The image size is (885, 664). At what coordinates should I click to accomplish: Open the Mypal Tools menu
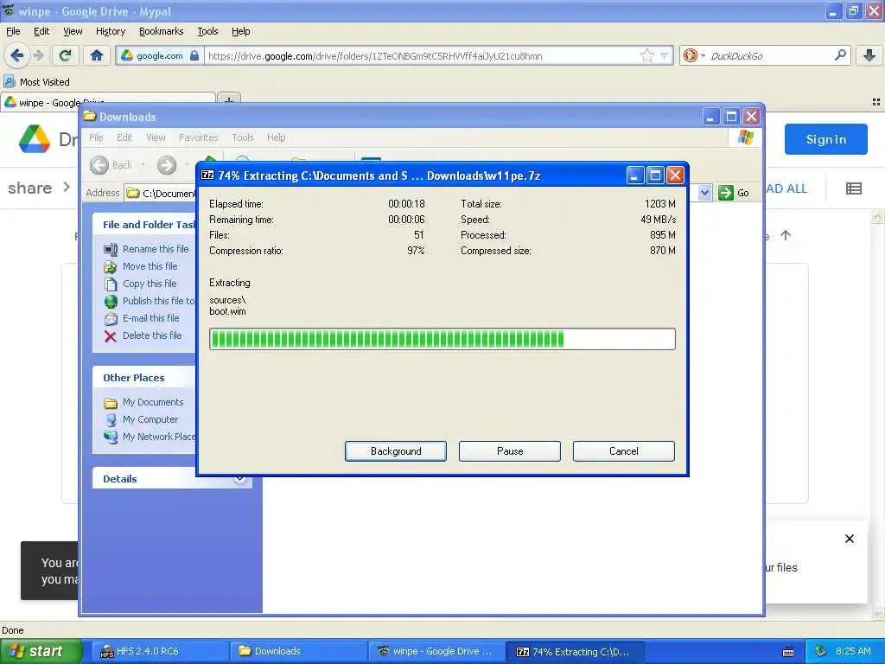point(207,31)
